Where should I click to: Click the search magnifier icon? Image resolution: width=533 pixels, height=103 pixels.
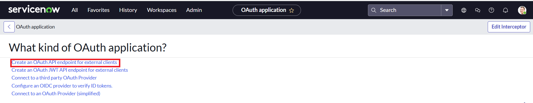coord(374,10)
